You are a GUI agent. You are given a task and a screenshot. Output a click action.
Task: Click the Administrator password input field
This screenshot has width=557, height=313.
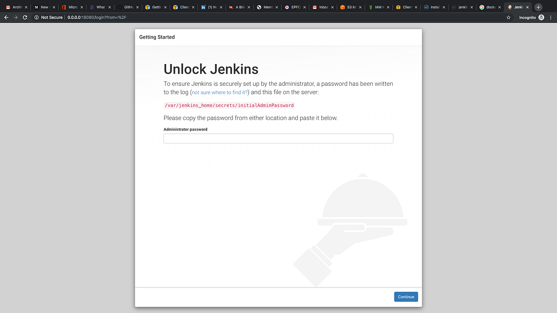(278, 138)
